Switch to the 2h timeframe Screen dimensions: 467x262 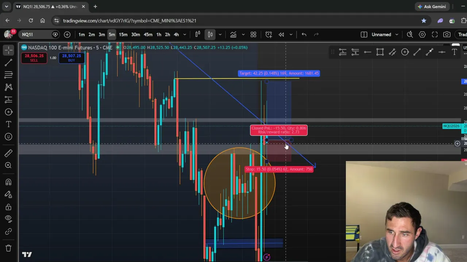(167, 35)
